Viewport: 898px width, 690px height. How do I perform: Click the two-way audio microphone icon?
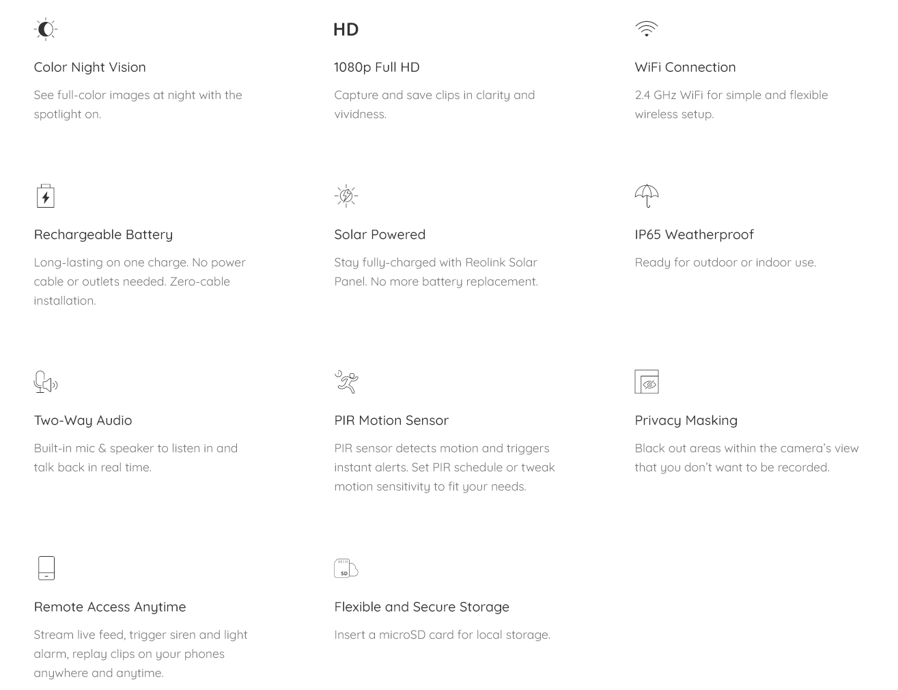46,382
